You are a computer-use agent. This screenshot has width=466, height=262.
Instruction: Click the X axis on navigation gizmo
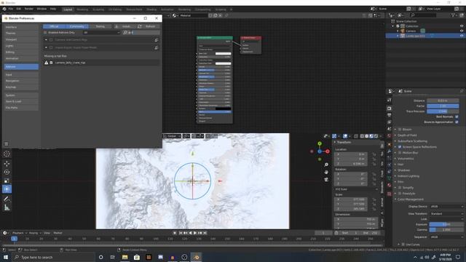coord(327,151)
